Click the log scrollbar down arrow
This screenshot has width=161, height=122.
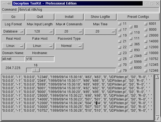pos(157,118)
